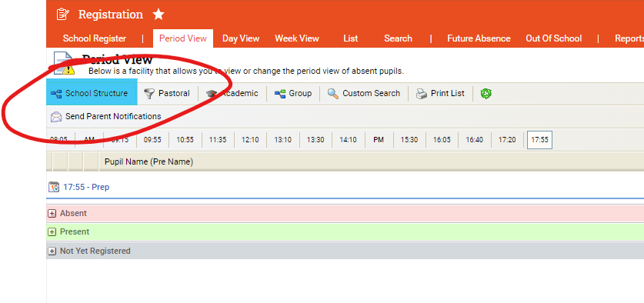Viewport: 644px width, 303px height.
Task: Select the PM registration period slot
Action: [379, 140]
